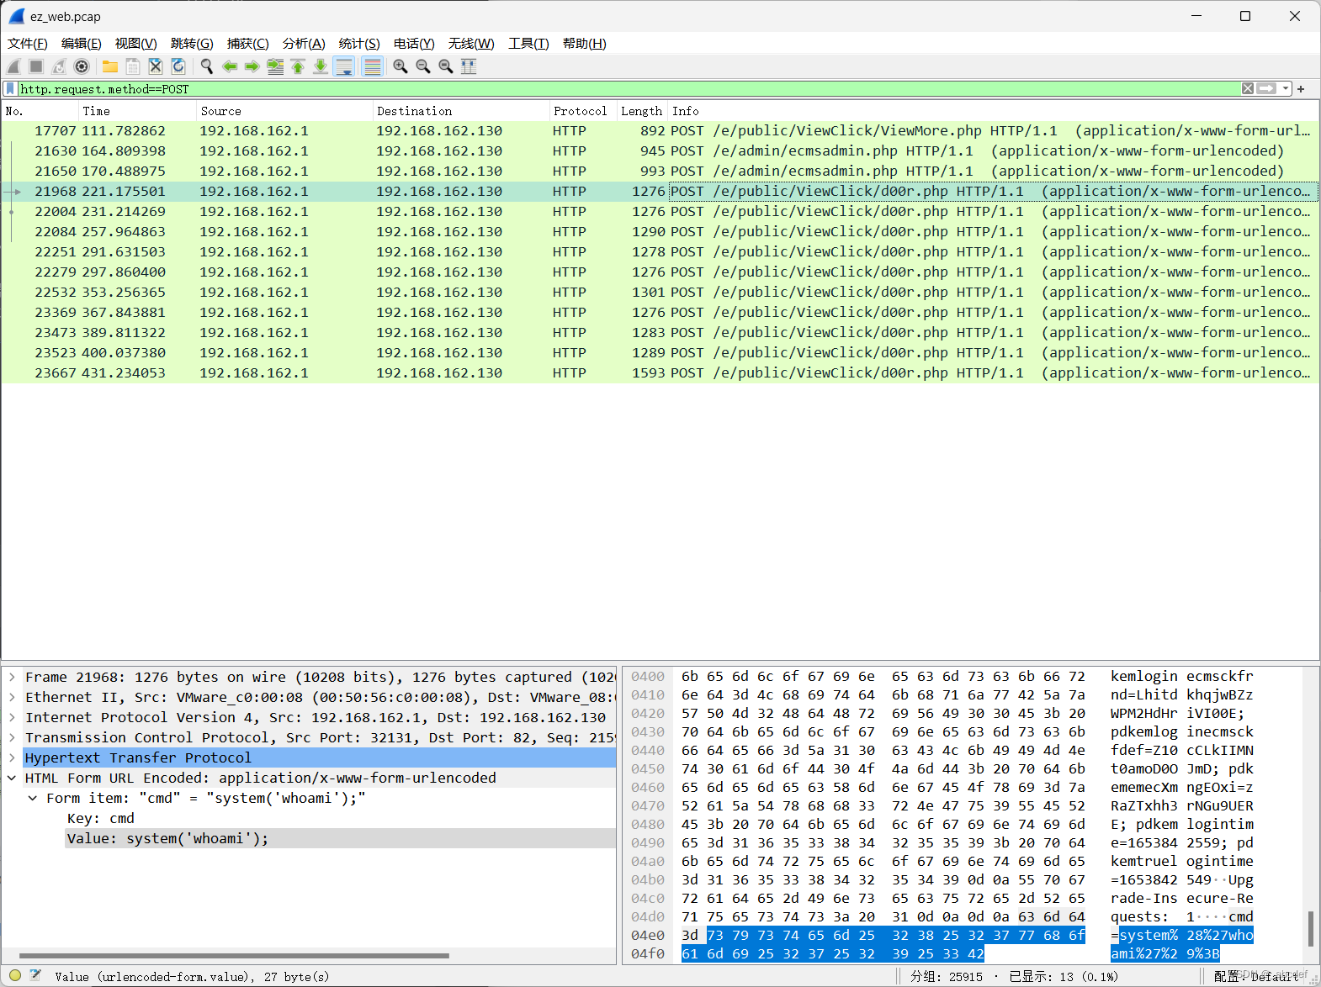Viewport: 1321px width, 987px height.
Task: Click the Restart current capture icon
Action: (x=59, y=66)
